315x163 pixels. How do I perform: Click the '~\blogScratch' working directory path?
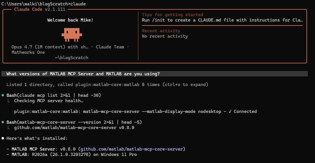(x=72, y=58)
